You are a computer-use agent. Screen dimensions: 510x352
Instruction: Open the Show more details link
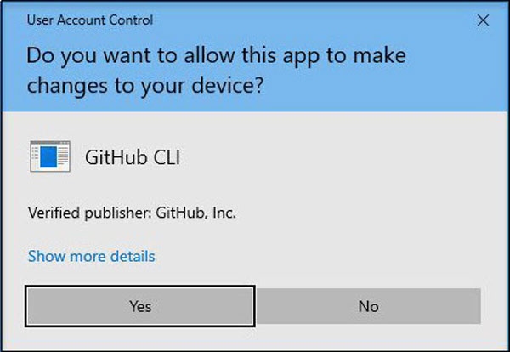[x=92, y=256]
